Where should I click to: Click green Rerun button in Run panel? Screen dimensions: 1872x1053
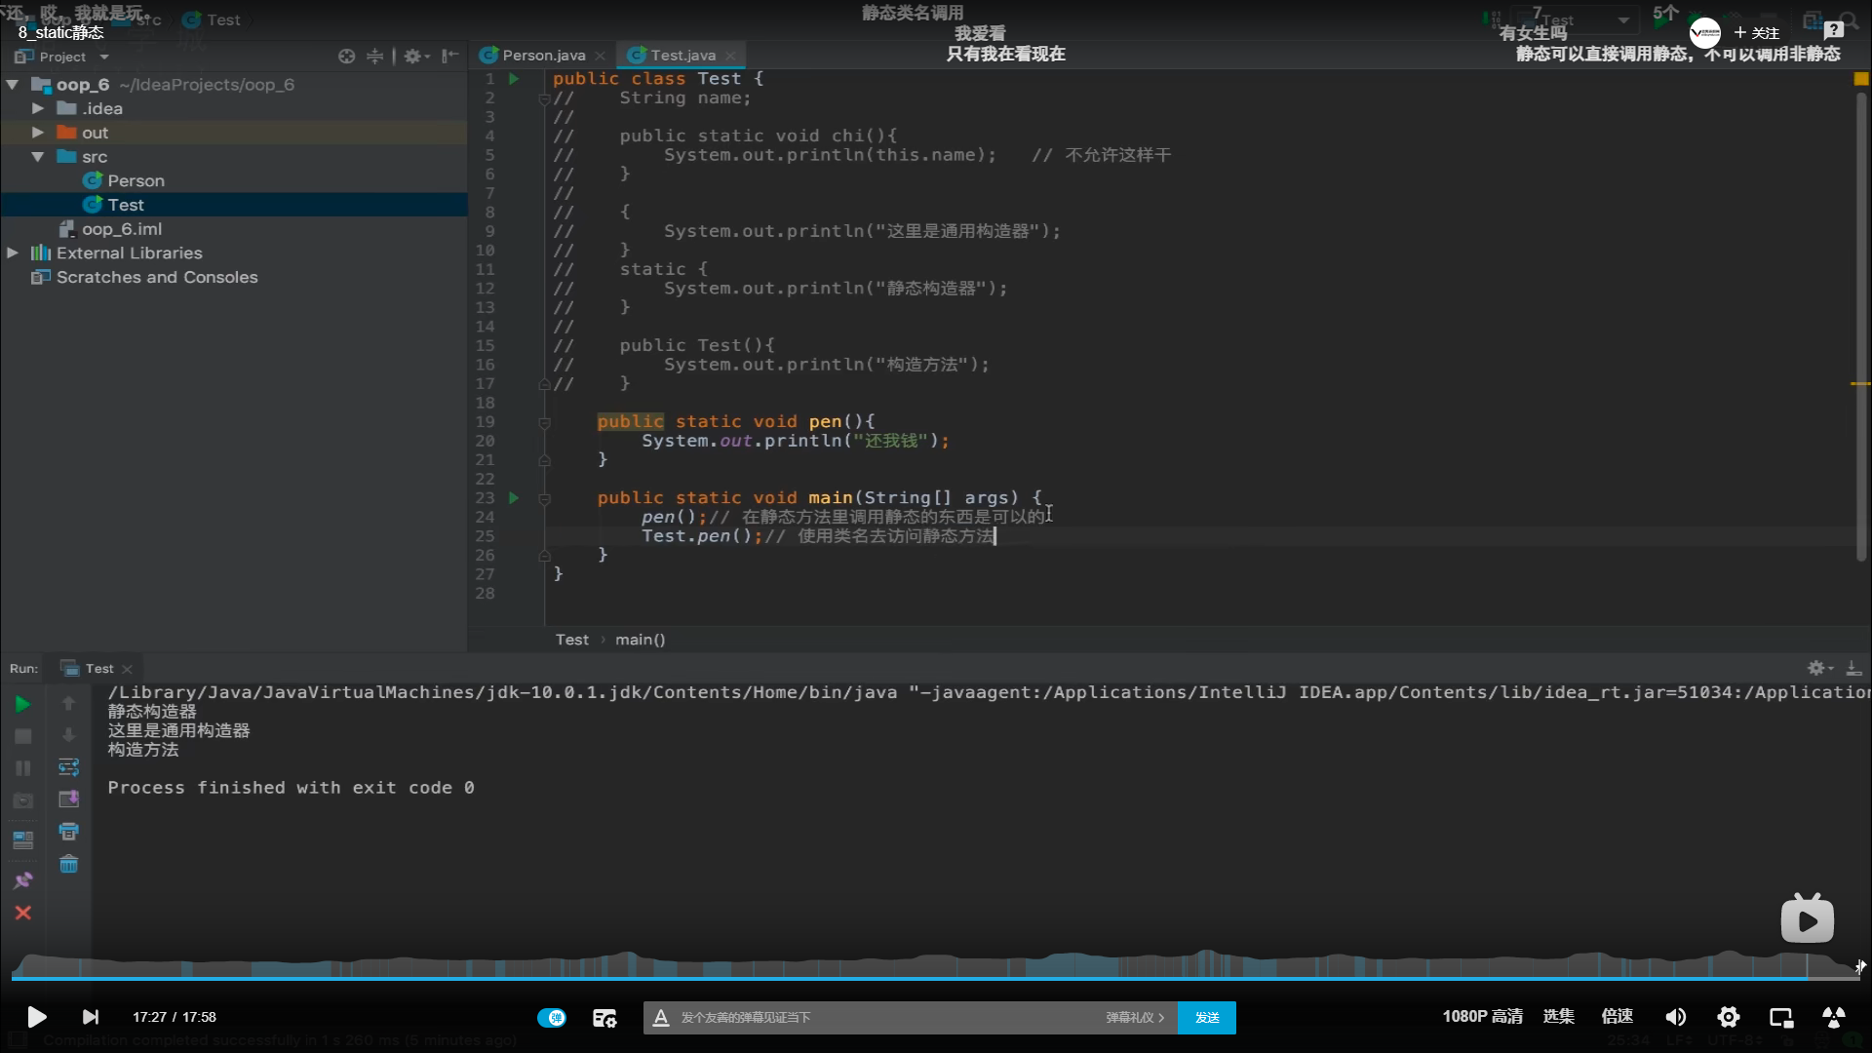22,704
